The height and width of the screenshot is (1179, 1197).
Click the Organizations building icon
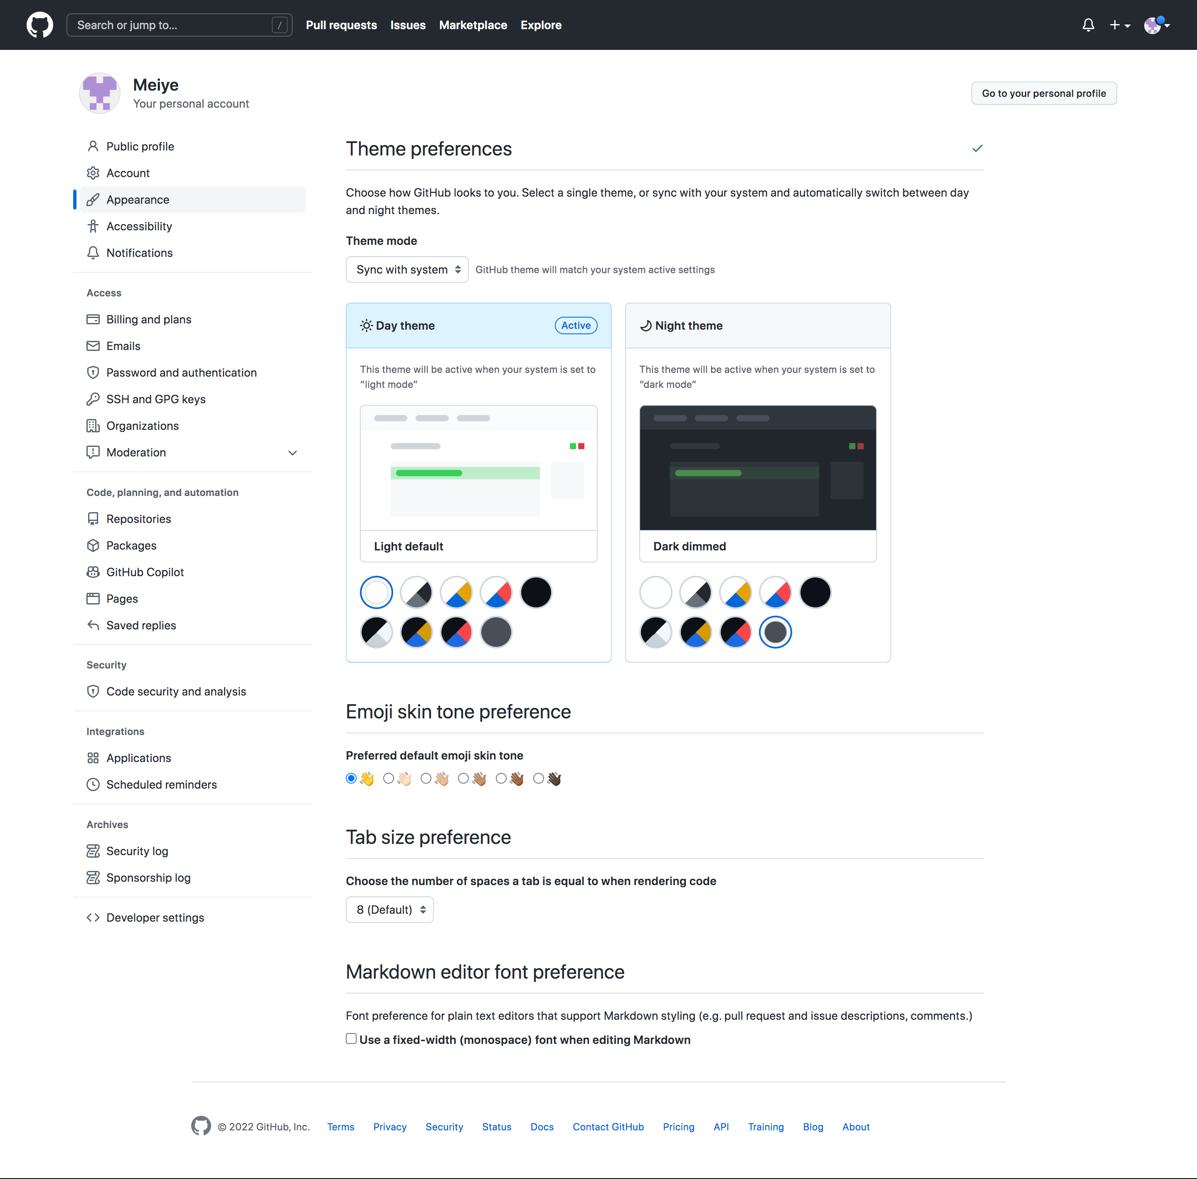click(x=93, y=426)
